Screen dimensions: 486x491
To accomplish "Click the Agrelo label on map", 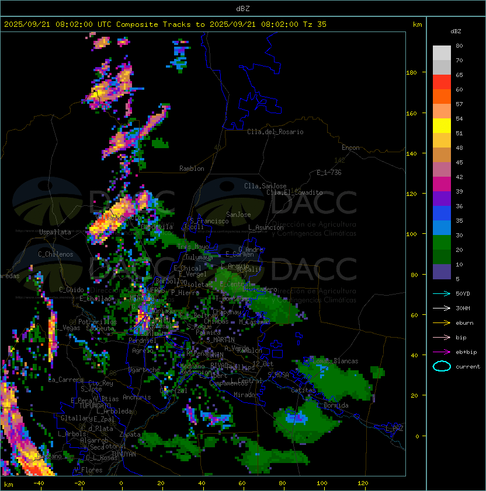I will (143, 350).
